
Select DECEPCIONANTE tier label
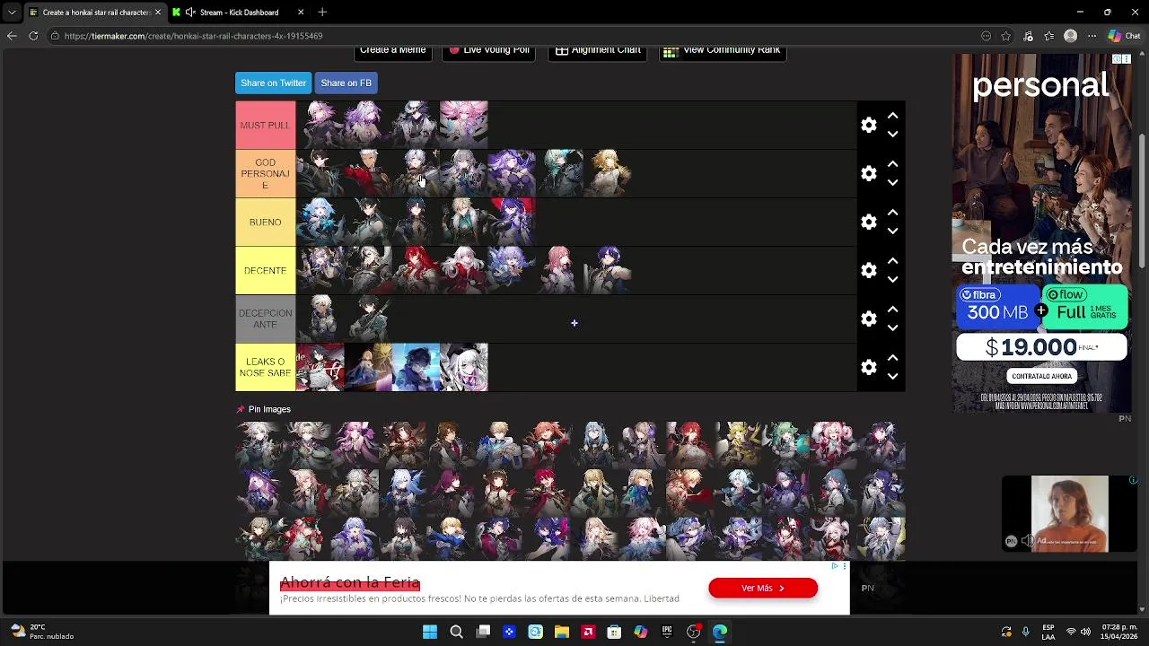[265, 319]
